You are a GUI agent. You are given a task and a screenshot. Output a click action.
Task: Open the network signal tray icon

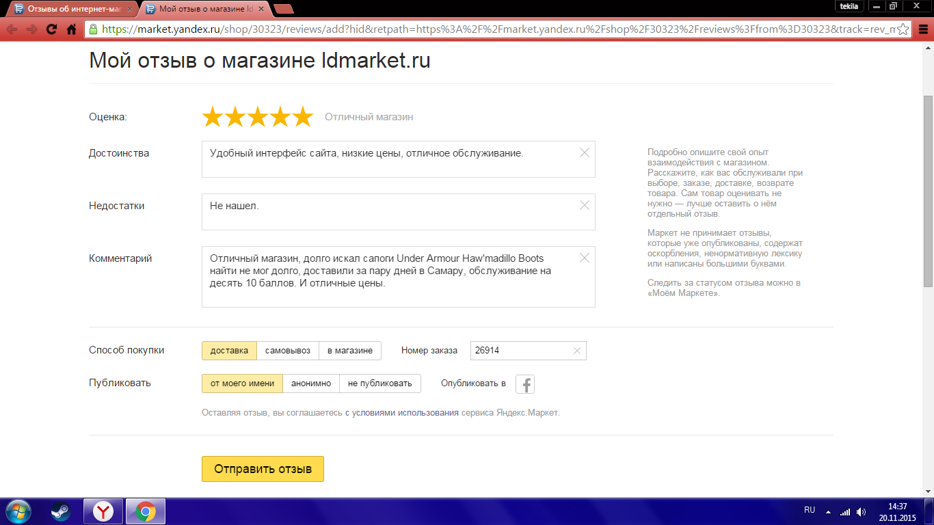point(845,511)
